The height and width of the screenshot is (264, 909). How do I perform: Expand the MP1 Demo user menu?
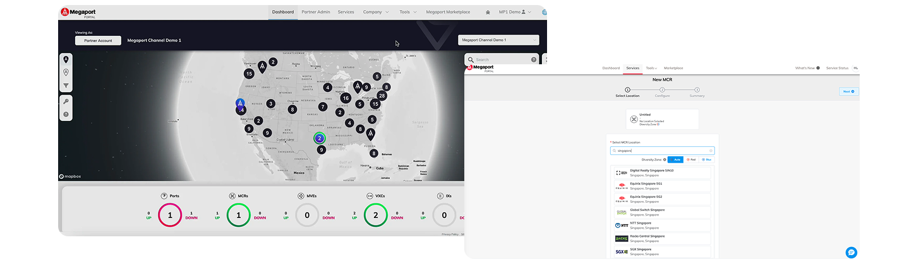515,12
